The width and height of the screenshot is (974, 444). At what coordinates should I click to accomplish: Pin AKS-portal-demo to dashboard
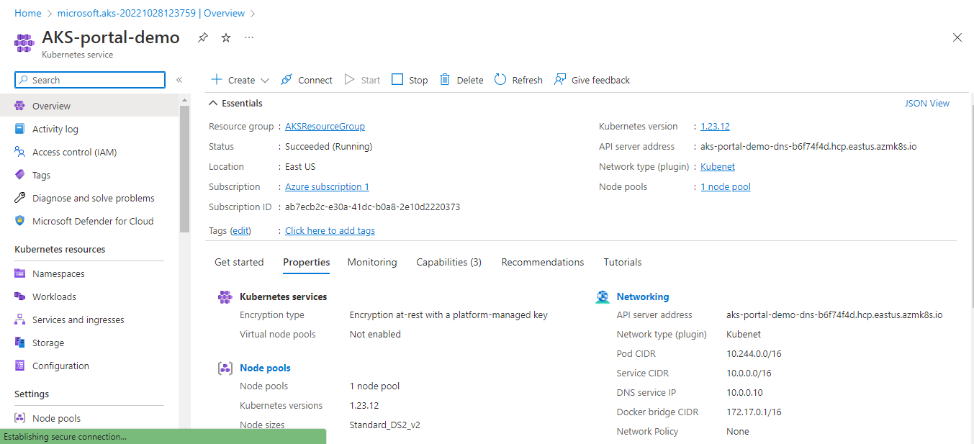pyautogui.click(x=203, y=37)
